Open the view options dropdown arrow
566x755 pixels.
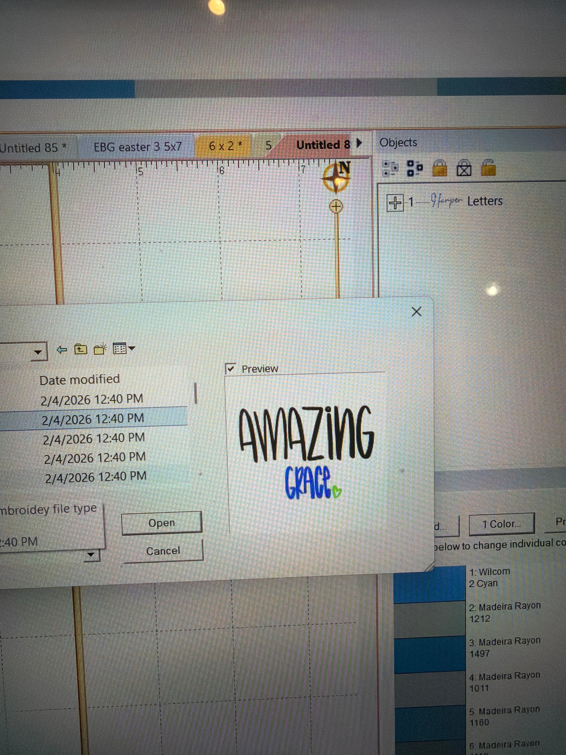click(x=132, y=348)
